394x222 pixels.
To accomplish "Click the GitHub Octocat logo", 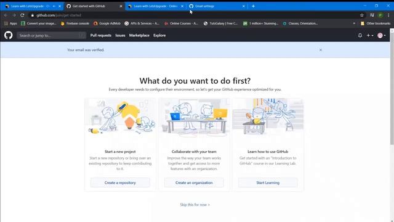I will pyautogui.click(x=8, y=35).
